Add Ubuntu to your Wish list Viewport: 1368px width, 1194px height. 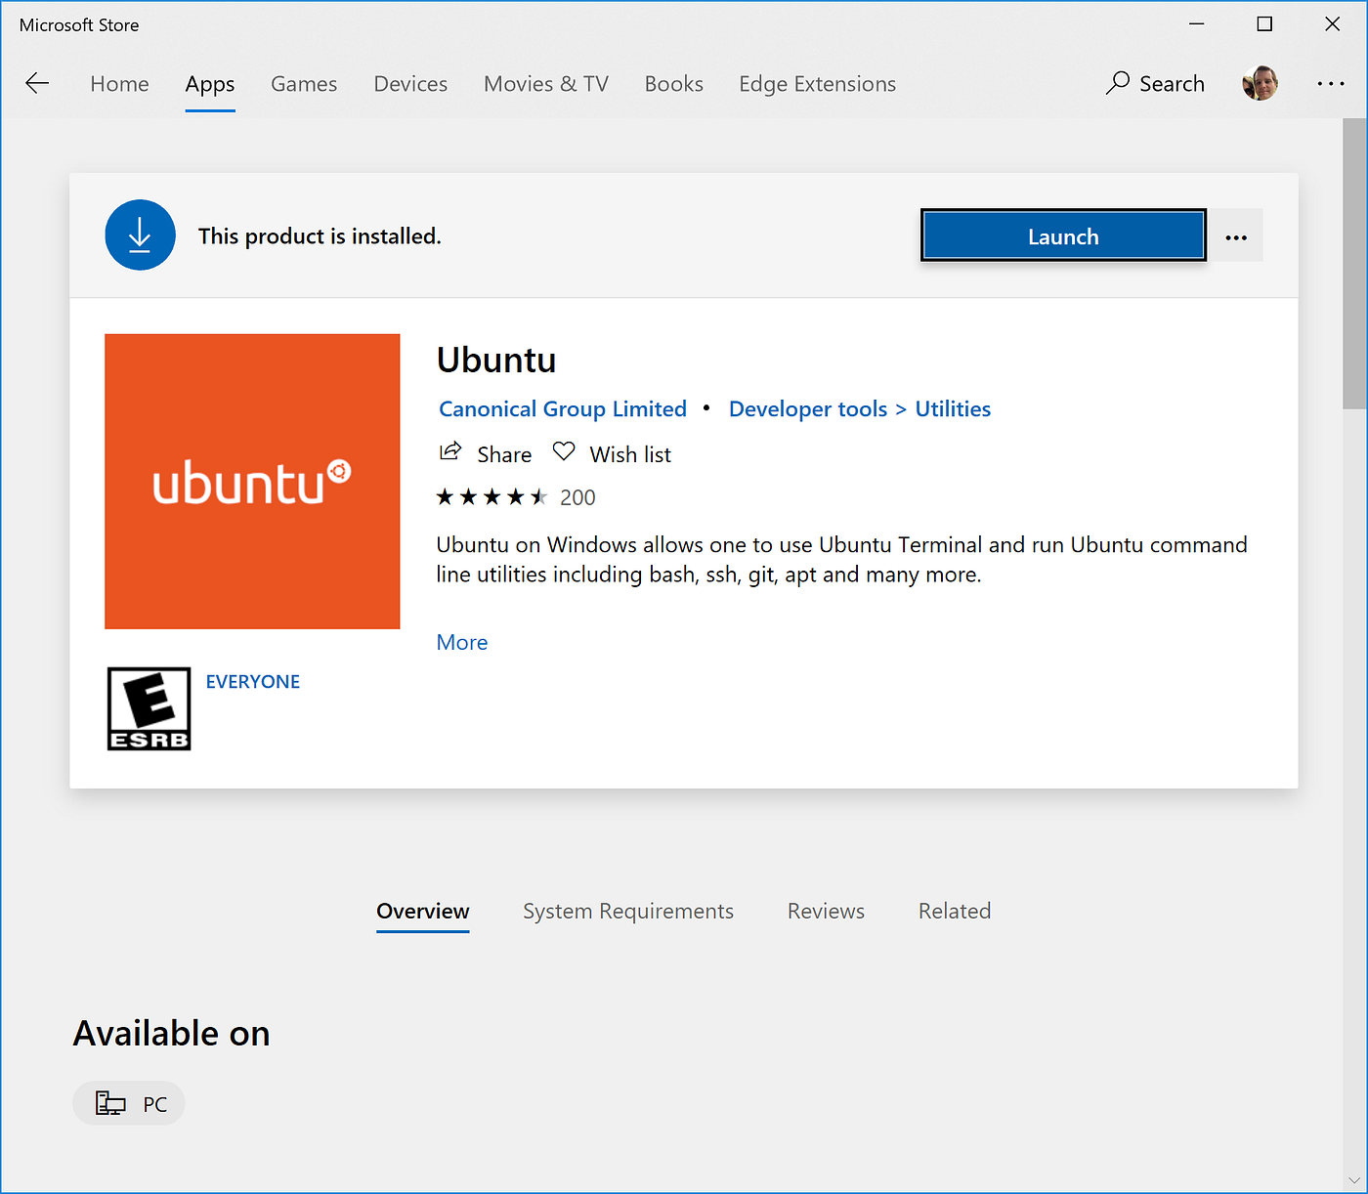click(x=611, y=452)
